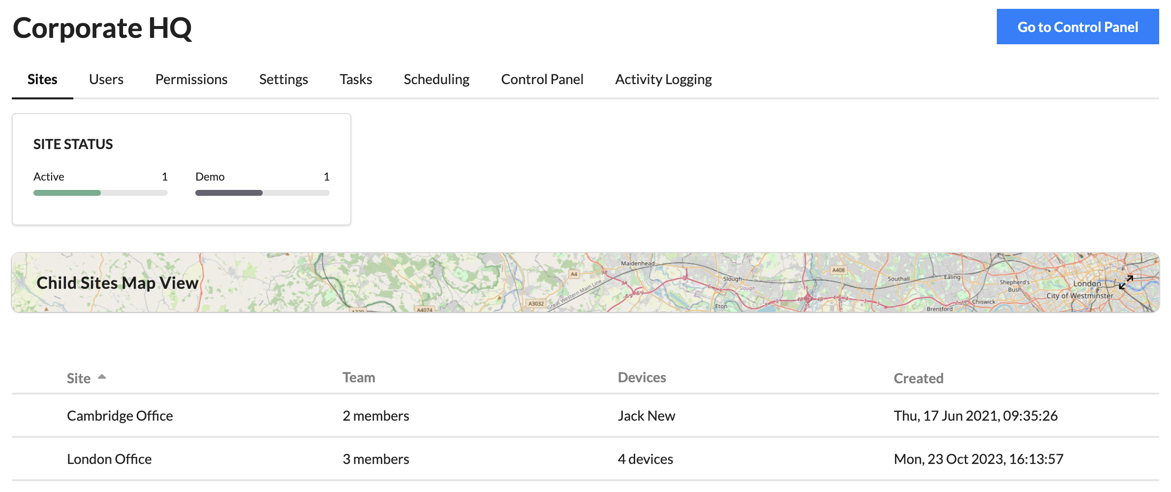Open the London Office site
Viewport: 1171px width, 492px height.
pos(109,459)
